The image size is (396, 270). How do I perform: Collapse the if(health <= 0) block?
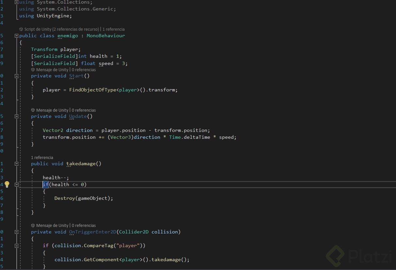tap(17, 184)
